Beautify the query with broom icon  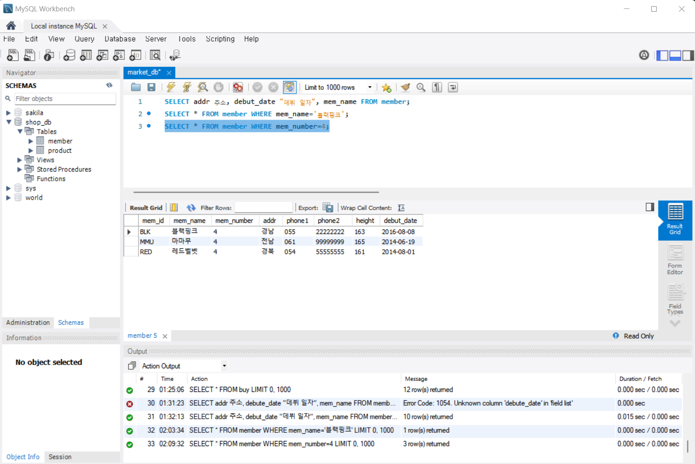pyautogui.click(x=405, y=87)
